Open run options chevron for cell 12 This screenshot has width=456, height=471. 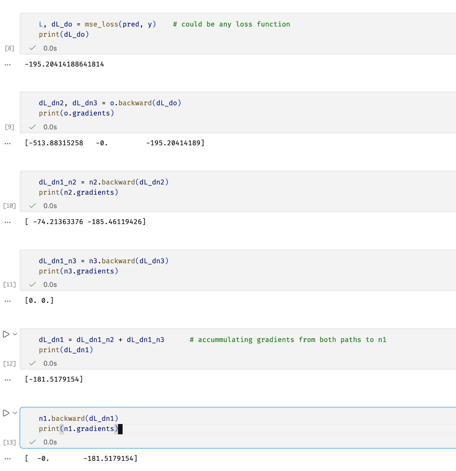coord(15,334)
